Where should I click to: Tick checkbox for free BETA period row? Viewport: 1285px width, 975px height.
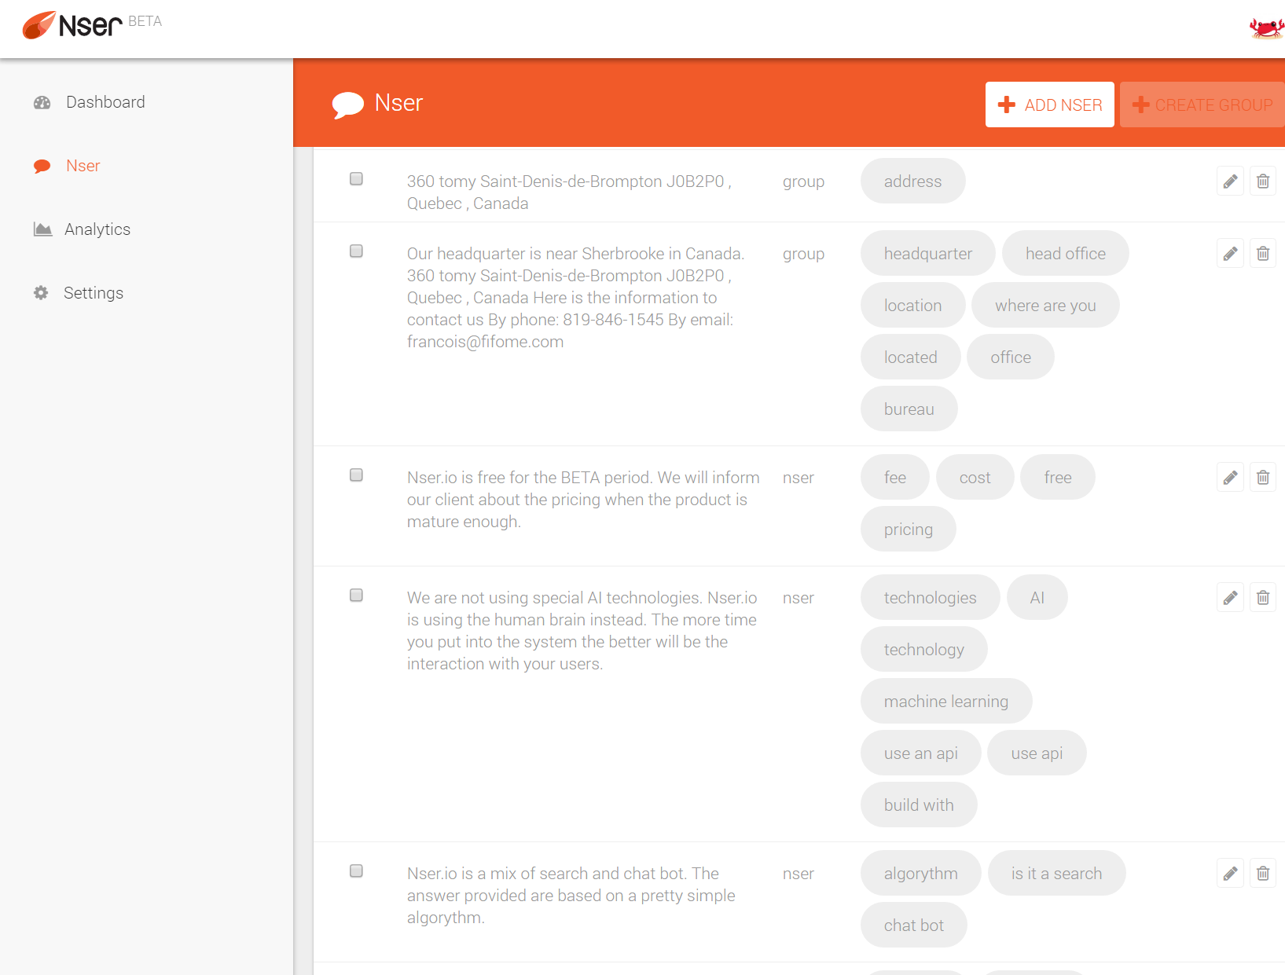point(356,475)
